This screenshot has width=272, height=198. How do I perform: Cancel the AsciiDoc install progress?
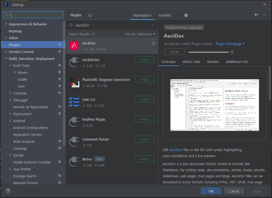[232, 52]
